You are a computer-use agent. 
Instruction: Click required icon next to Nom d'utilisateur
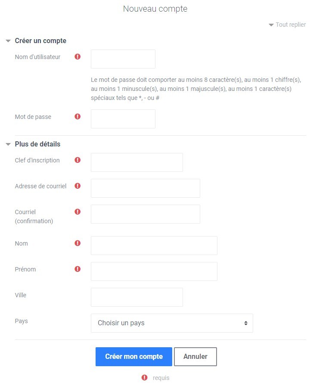(x=77, y=57)
